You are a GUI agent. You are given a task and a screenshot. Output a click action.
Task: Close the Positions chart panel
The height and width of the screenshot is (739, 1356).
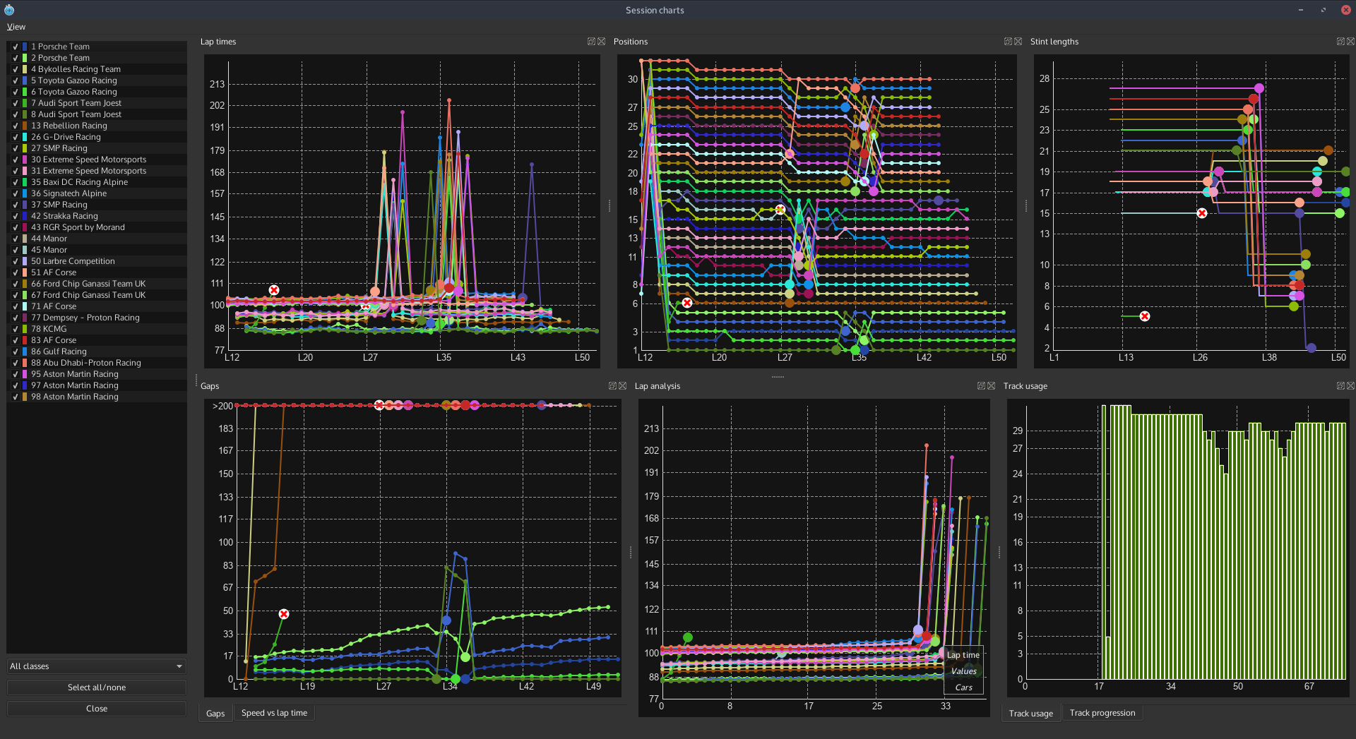tap(1018, 42)
